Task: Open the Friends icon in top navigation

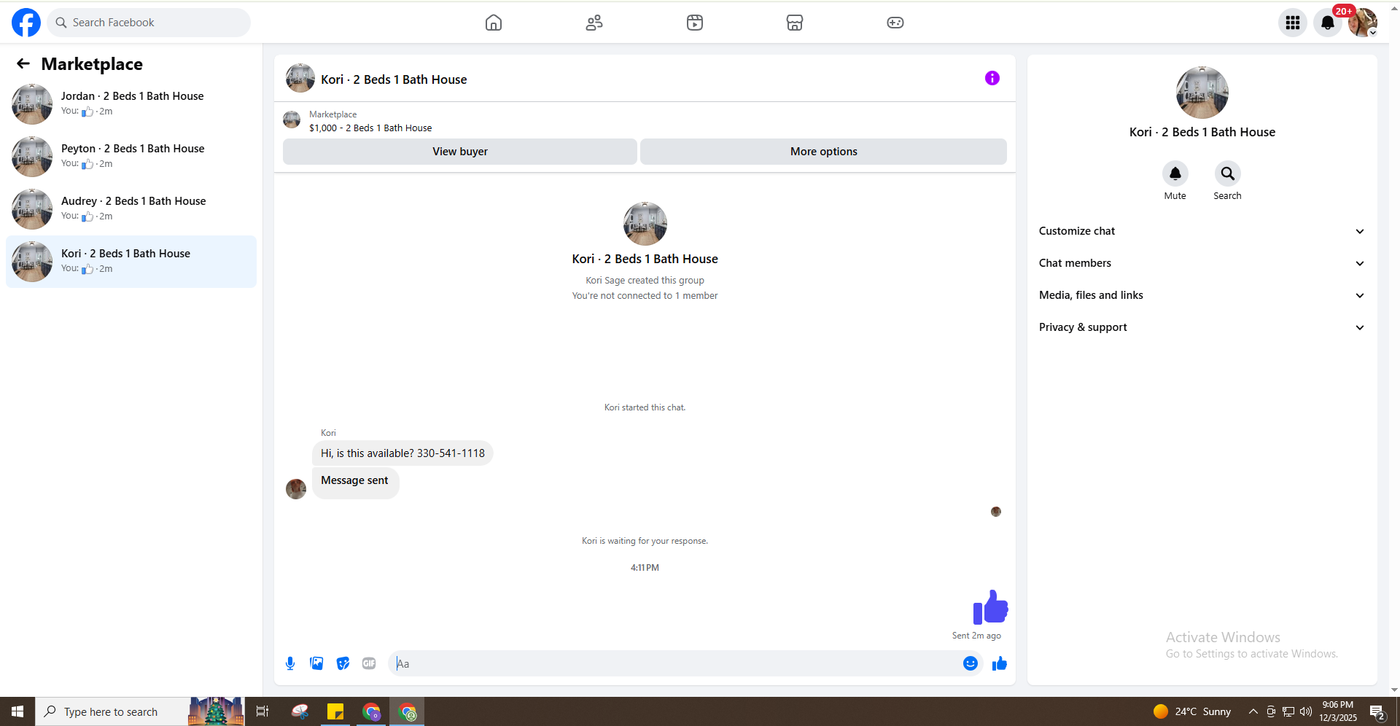Action: pyautogui.click(x=594, y=23)
